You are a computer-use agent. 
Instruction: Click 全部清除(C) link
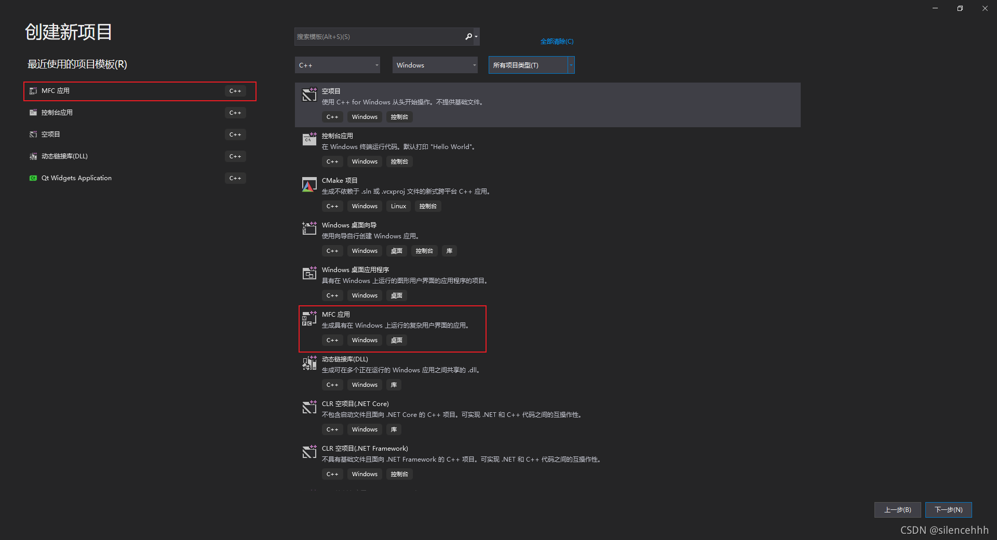click(557, 42)
